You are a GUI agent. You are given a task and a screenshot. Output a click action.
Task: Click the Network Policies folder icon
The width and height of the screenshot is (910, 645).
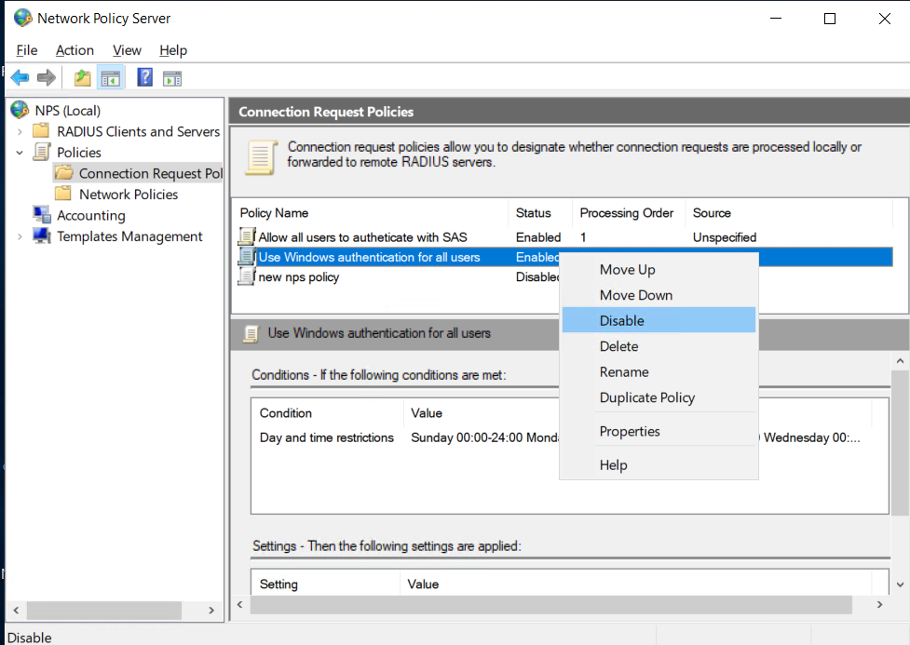[x=63, y=194]
